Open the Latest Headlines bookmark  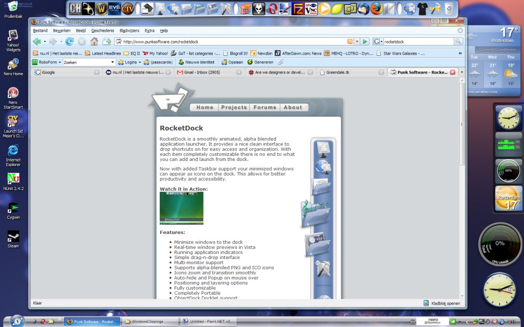103,53
